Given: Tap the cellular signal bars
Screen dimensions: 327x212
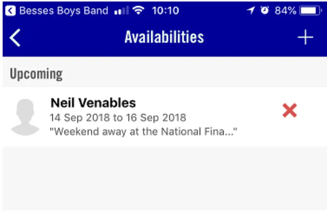Looking at the screenshot, I should tap(121, 11).
